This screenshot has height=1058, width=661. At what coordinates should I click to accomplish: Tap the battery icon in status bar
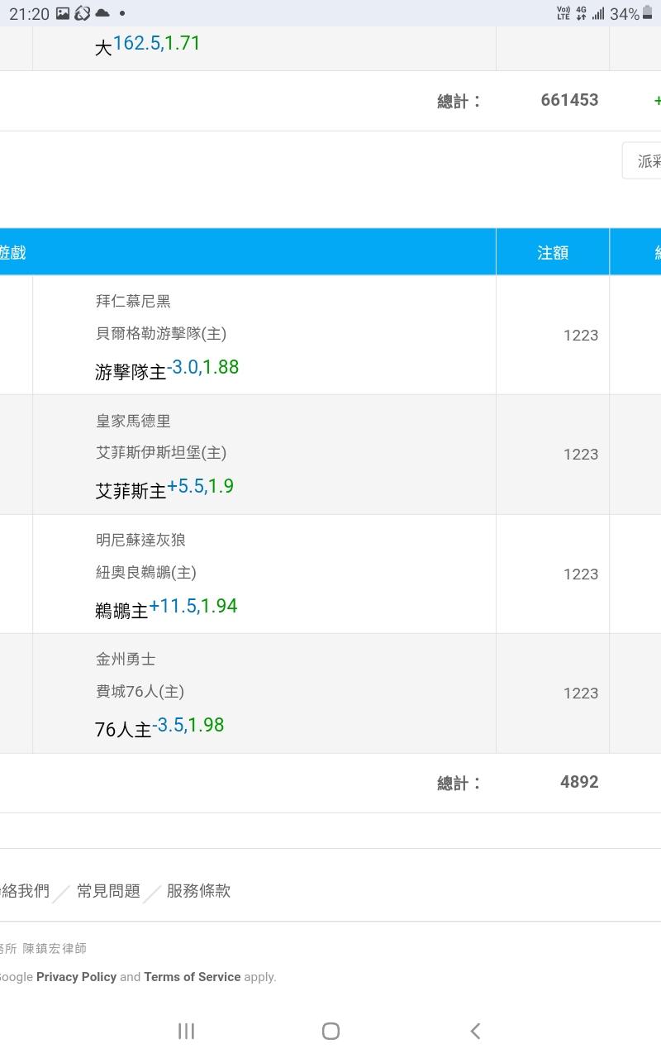pyautogui.click(x=647, y=14)
